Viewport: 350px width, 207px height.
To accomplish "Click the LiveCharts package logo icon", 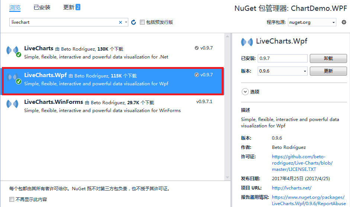I will tap(13, 51).
